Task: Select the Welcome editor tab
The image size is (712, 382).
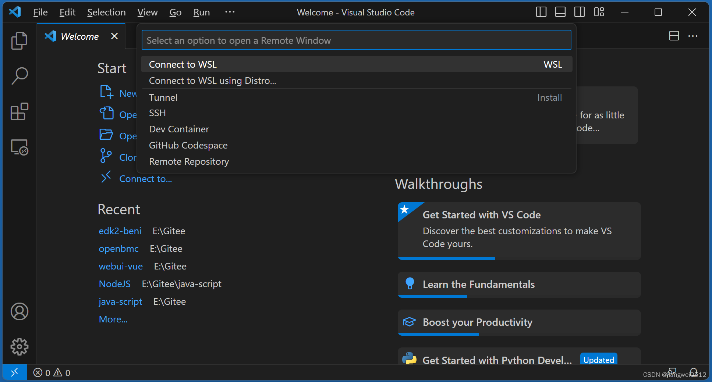Action: point(81,36)
